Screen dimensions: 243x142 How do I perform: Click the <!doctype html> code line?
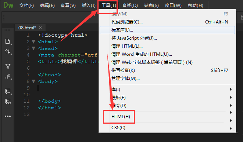pyautogui.click(x=62, y=35)
